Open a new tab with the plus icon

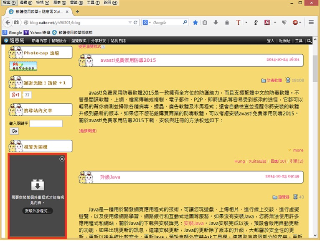click(x=77, y=12)
